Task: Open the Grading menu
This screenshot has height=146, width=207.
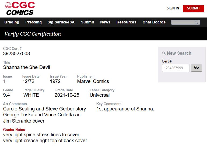Action: (x=12, y=22)
